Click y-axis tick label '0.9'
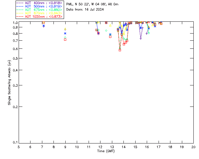The height and width of the screenshot is (159, 199). [x=15, y=27]
